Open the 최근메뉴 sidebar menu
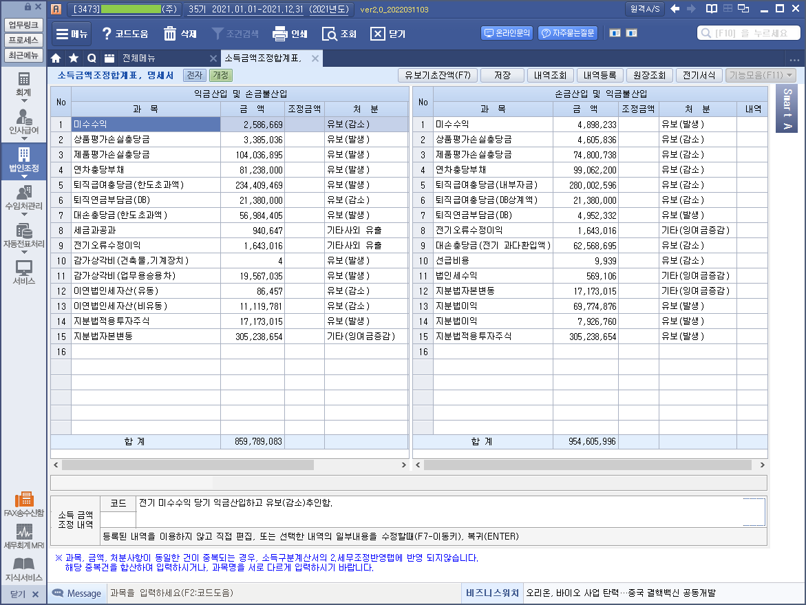 click(23, 55)
